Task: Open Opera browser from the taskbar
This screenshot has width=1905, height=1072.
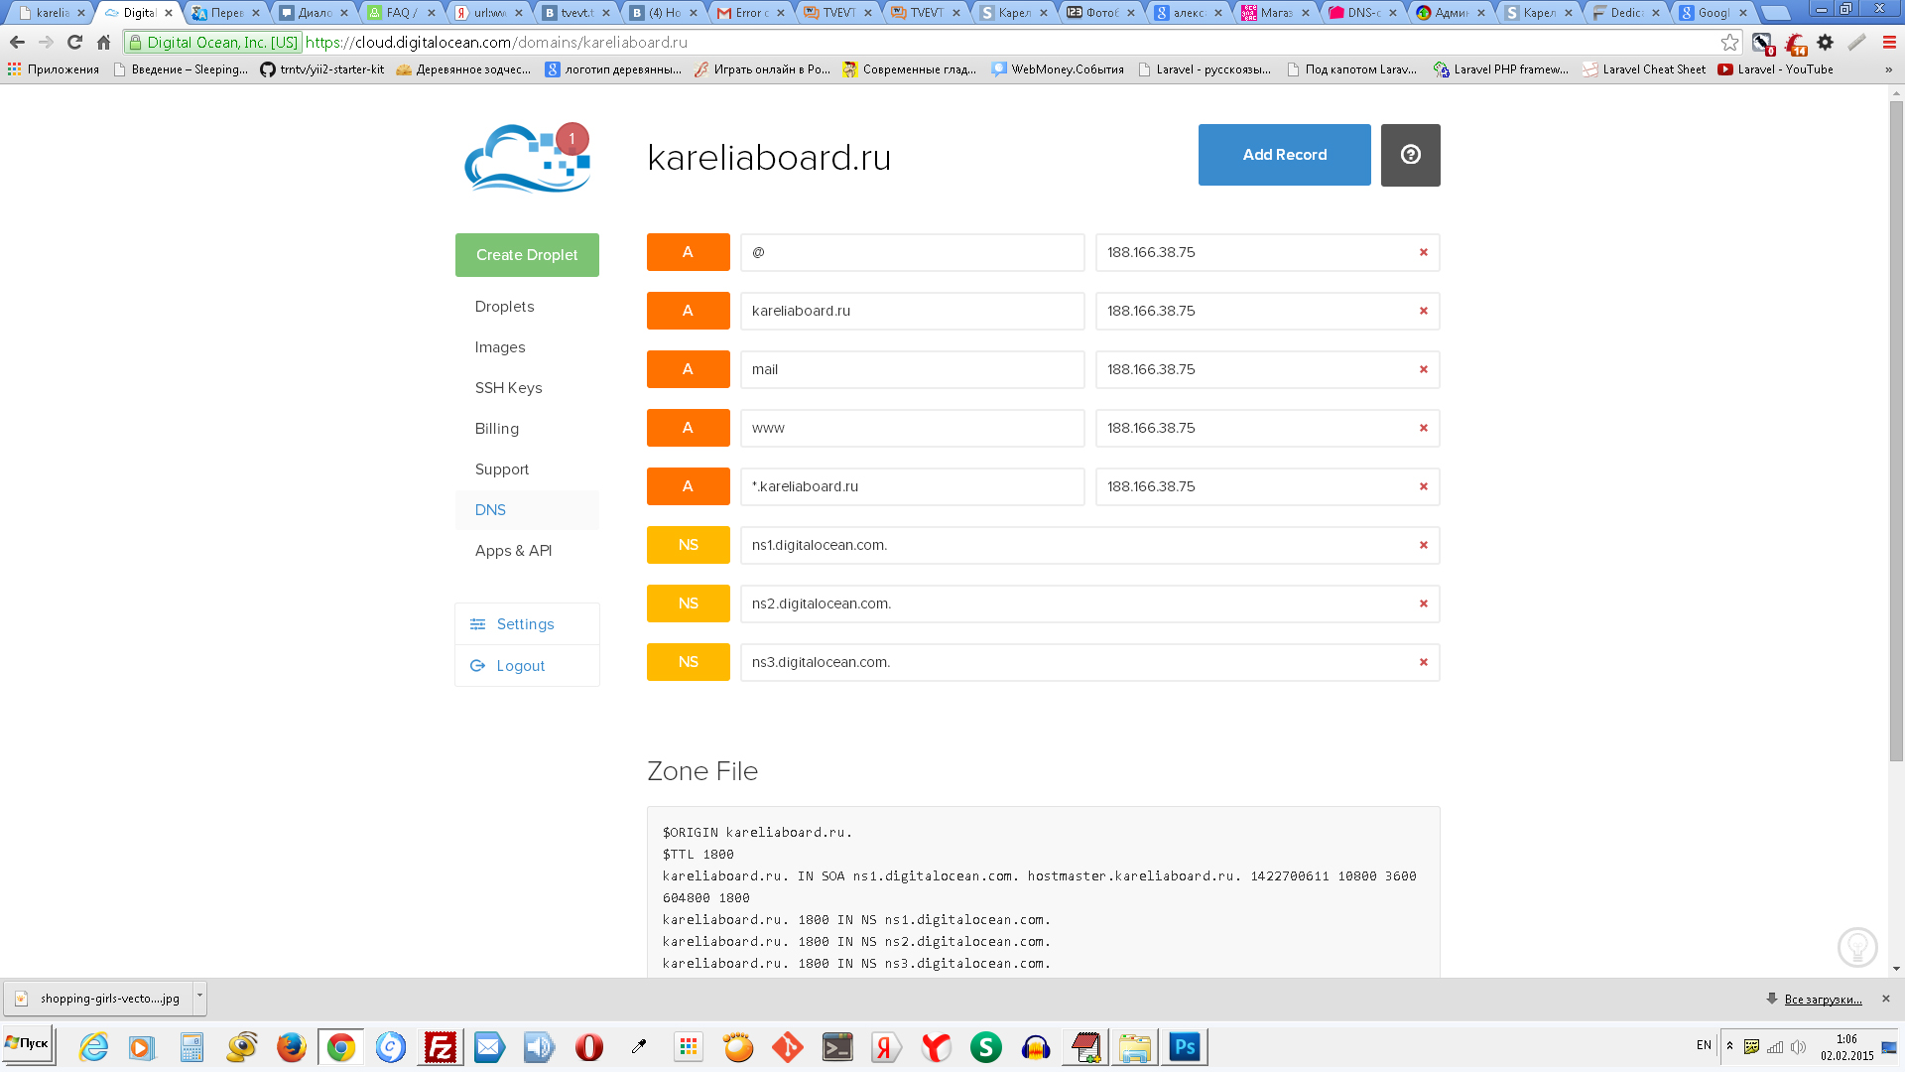Action: [x=588, y=1047]
